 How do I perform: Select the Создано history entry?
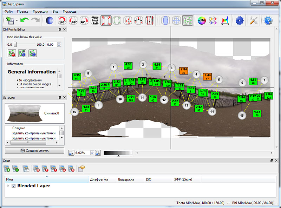tap(19, 128)
